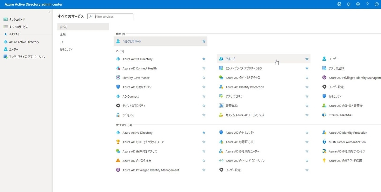Open the ヘルプとサポート service
This screenshot has height=192, width=381.
coord(160,41)
